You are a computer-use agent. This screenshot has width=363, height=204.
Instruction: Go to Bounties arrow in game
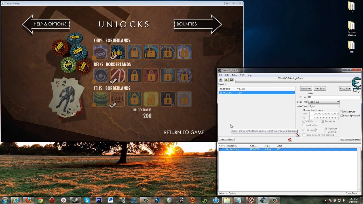coord(198,24)
